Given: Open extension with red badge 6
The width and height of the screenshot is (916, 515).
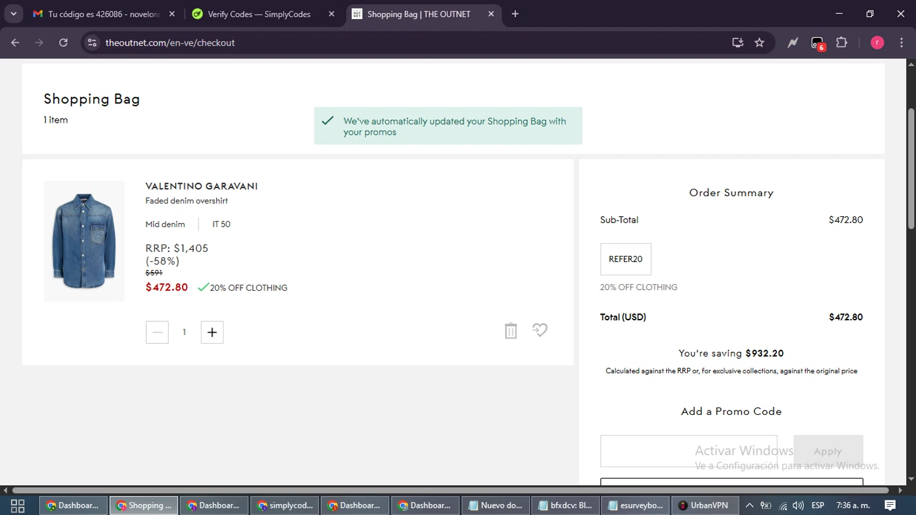Looking at the screenshot, I should coord(818,43).
